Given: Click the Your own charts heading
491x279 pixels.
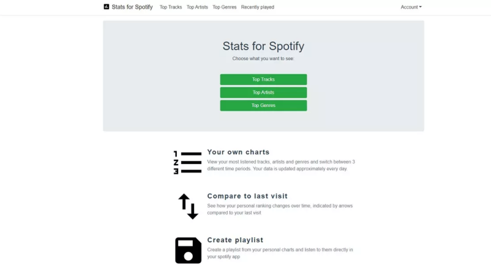Looking at the screenshot, I should pyautogui.click(x=238, y=152).
